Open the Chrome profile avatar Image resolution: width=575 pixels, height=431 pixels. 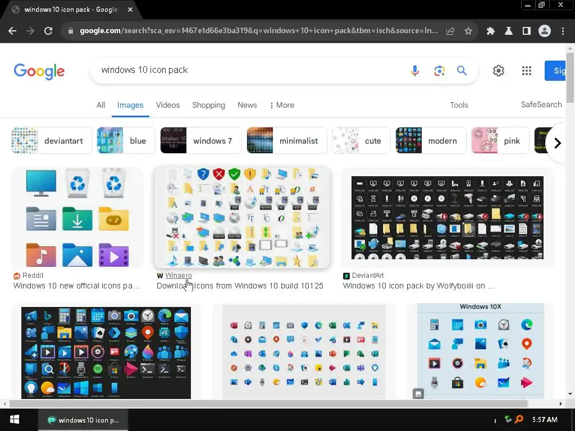pyautogui.click(x=545, y=31)
